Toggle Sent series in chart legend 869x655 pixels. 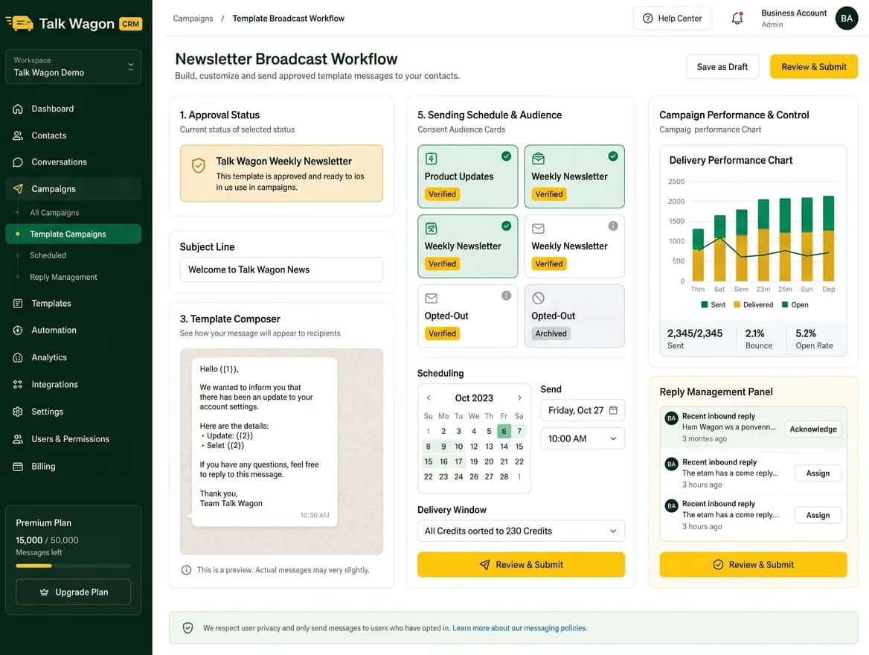(x=713, y=304)
